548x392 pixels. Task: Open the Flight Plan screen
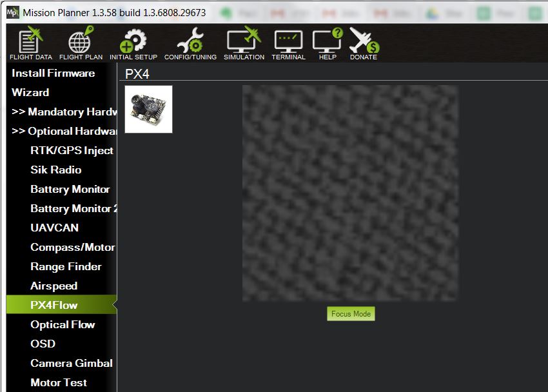pos(81,43)
